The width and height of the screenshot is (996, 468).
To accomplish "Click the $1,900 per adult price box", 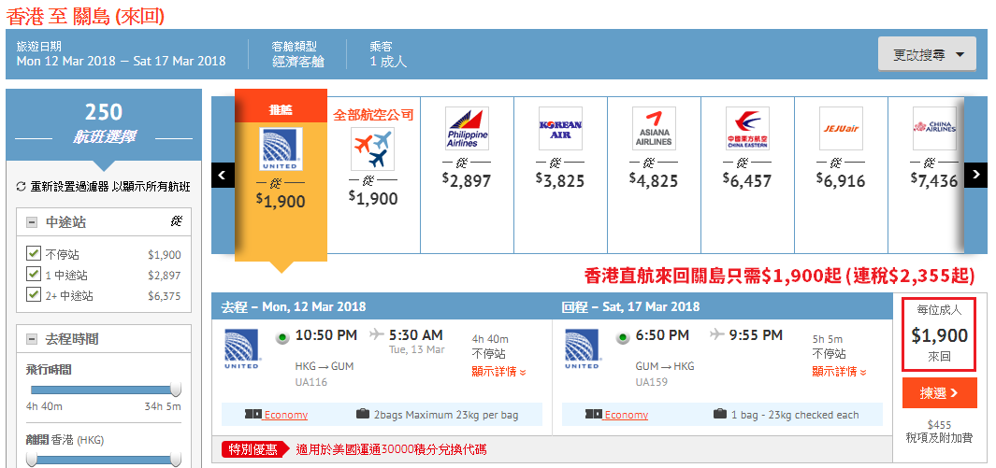I will tap(939, 333).
